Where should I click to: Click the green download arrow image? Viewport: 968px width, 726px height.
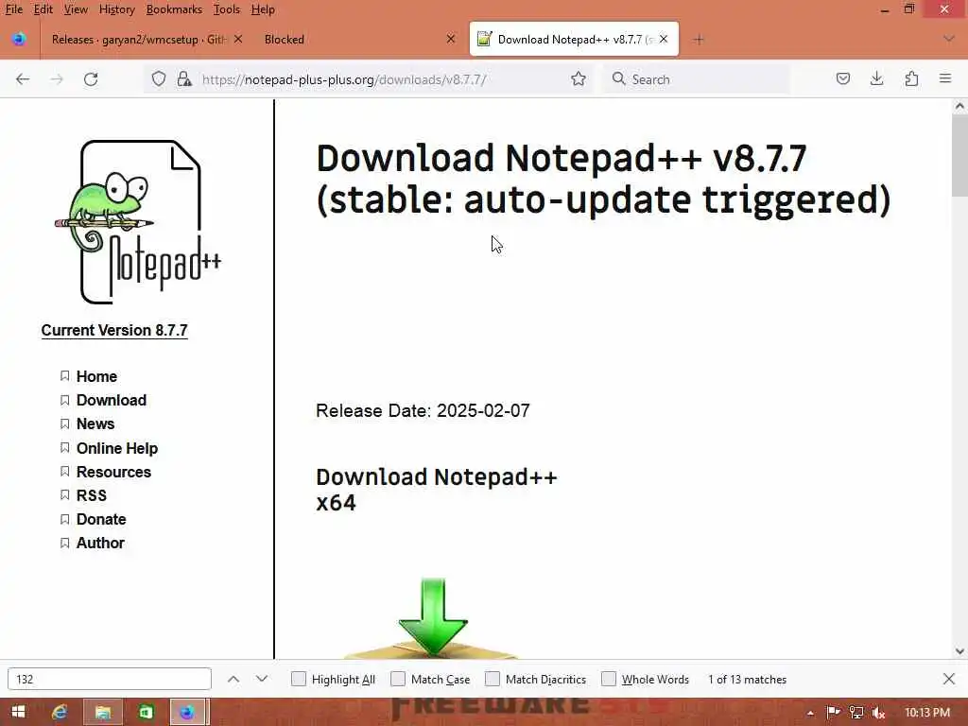tap(432, 617)
